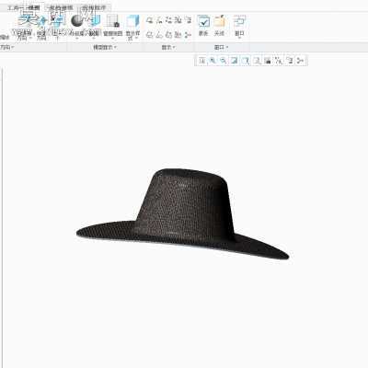
Task: Expand the 显示 group overflow
Action: pos(174,47)
